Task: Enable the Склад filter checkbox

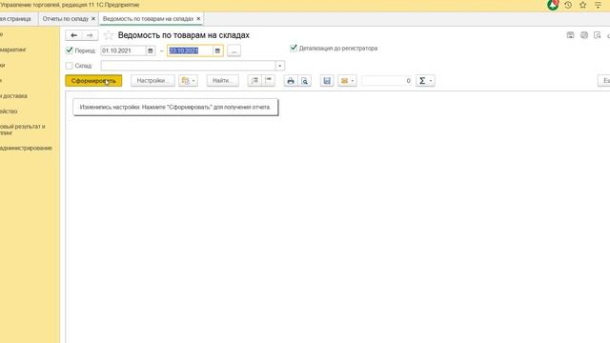Action: point(70,66)
